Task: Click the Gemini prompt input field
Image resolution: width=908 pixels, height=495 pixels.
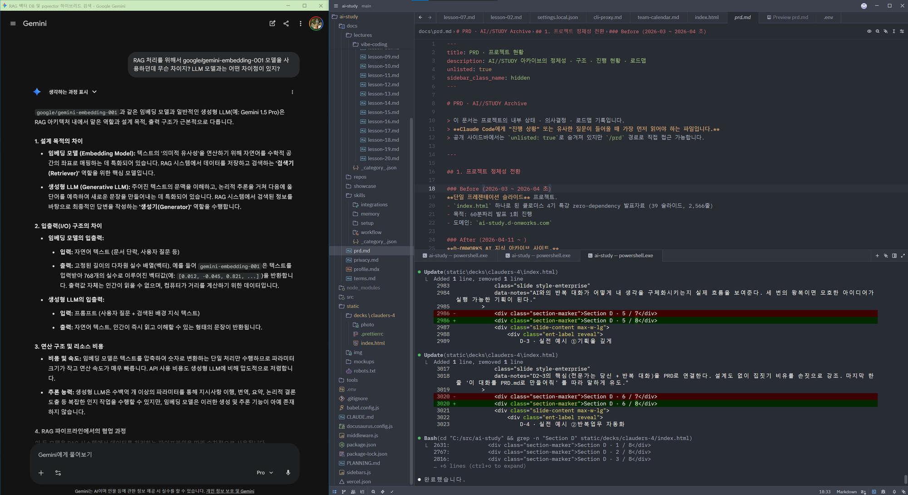Action: 164,455
